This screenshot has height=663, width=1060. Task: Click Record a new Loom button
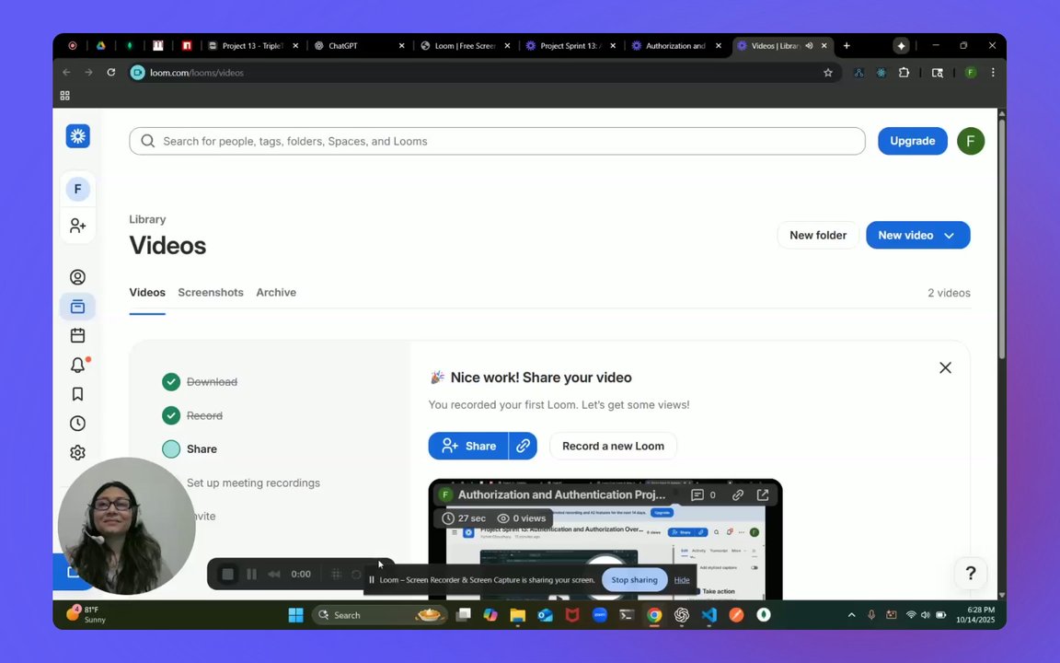(613, 446)
